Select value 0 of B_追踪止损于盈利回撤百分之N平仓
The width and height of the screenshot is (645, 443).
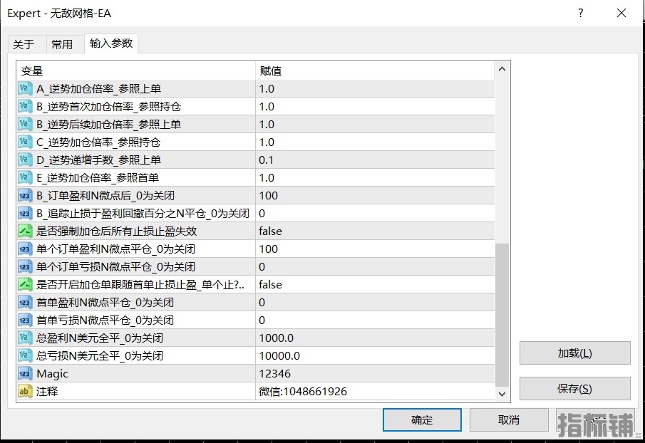click(x=262, y=214)
